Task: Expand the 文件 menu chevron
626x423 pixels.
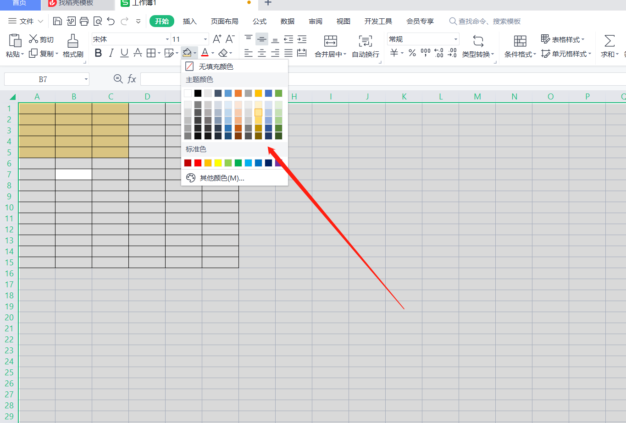Action: (40, 21)
